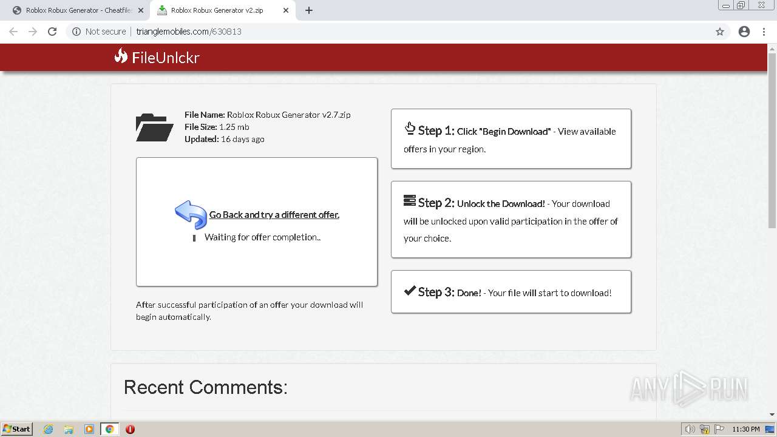This screenshot has height=437, width=777.
Task: Click the Not secure site info icon
Action: [76, 32]
